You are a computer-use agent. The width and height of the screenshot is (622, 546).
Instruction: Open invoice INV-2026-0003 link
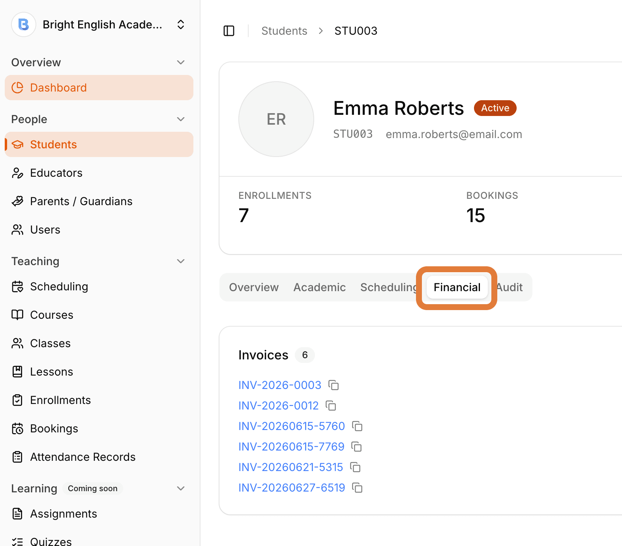280,385
